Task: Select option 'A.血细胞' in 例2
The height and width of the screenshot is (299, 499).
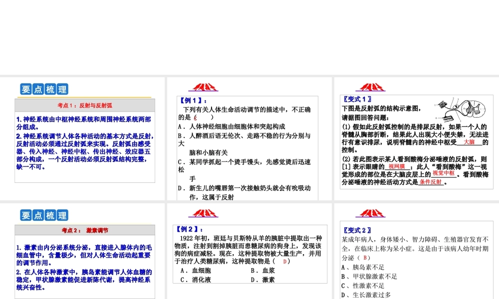Action: point(196,271)
